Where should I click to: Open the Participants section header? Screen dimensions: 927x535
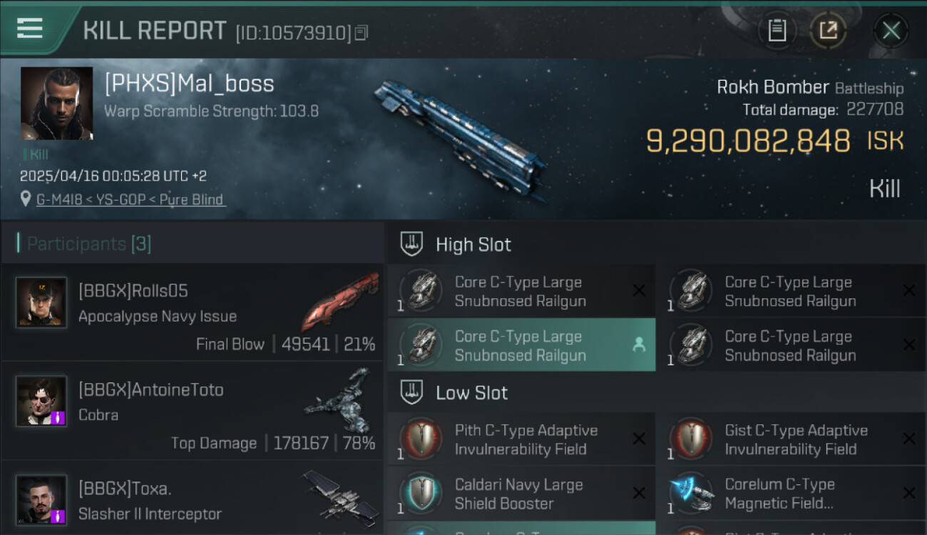[89, 244]
